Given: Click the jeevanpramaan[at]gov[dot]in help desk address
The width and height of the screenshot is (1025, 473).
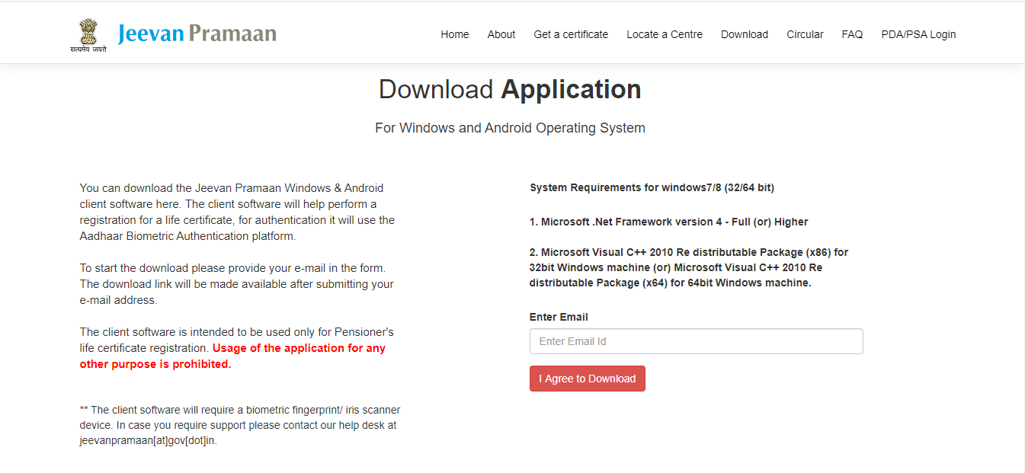Looking at the screenshot, I should 148,440.
